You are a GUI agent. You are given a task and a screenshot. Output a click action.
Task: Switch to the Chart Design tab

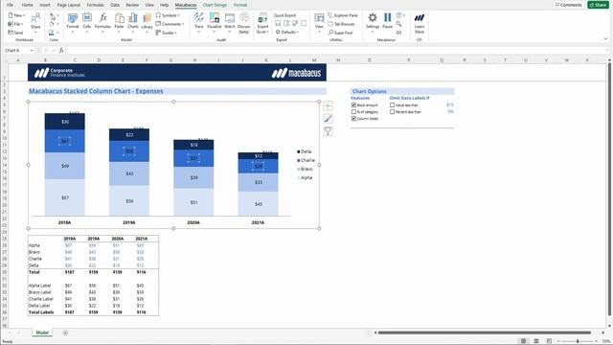coord(215,5)
